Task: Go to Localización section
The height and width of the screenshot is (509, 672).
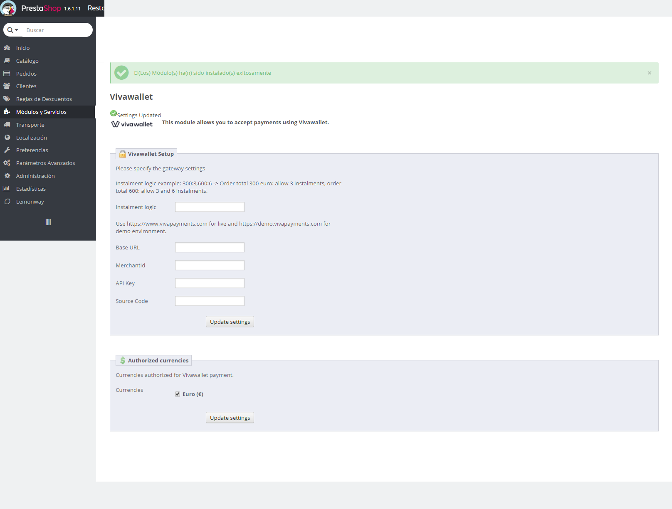Action: click(x=48, y=138)
